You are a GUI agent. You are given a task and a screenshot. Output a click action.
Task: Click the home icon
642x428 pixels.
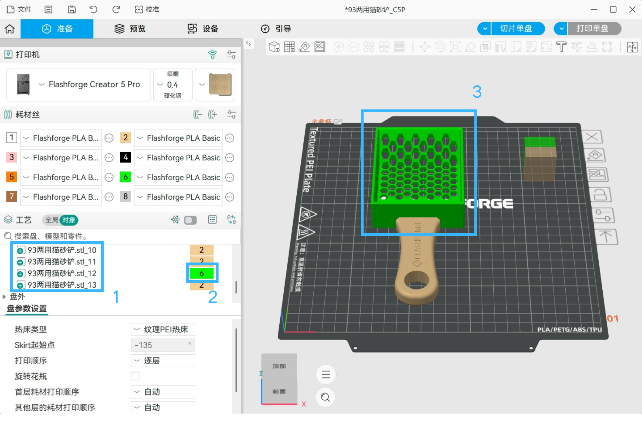[x=10, y=29]
